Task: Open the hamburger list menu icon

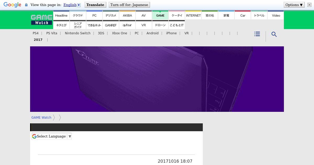Action: click(257, 34)
